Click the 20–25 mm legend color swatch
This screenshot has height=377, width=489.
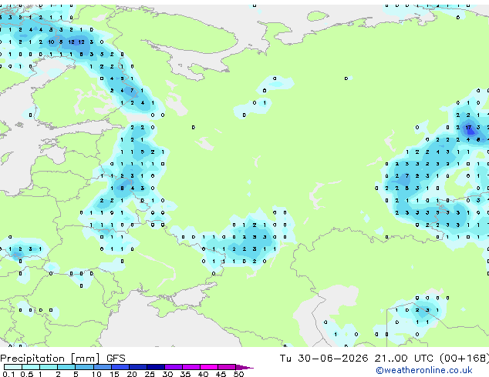click(x=138, y=367)
